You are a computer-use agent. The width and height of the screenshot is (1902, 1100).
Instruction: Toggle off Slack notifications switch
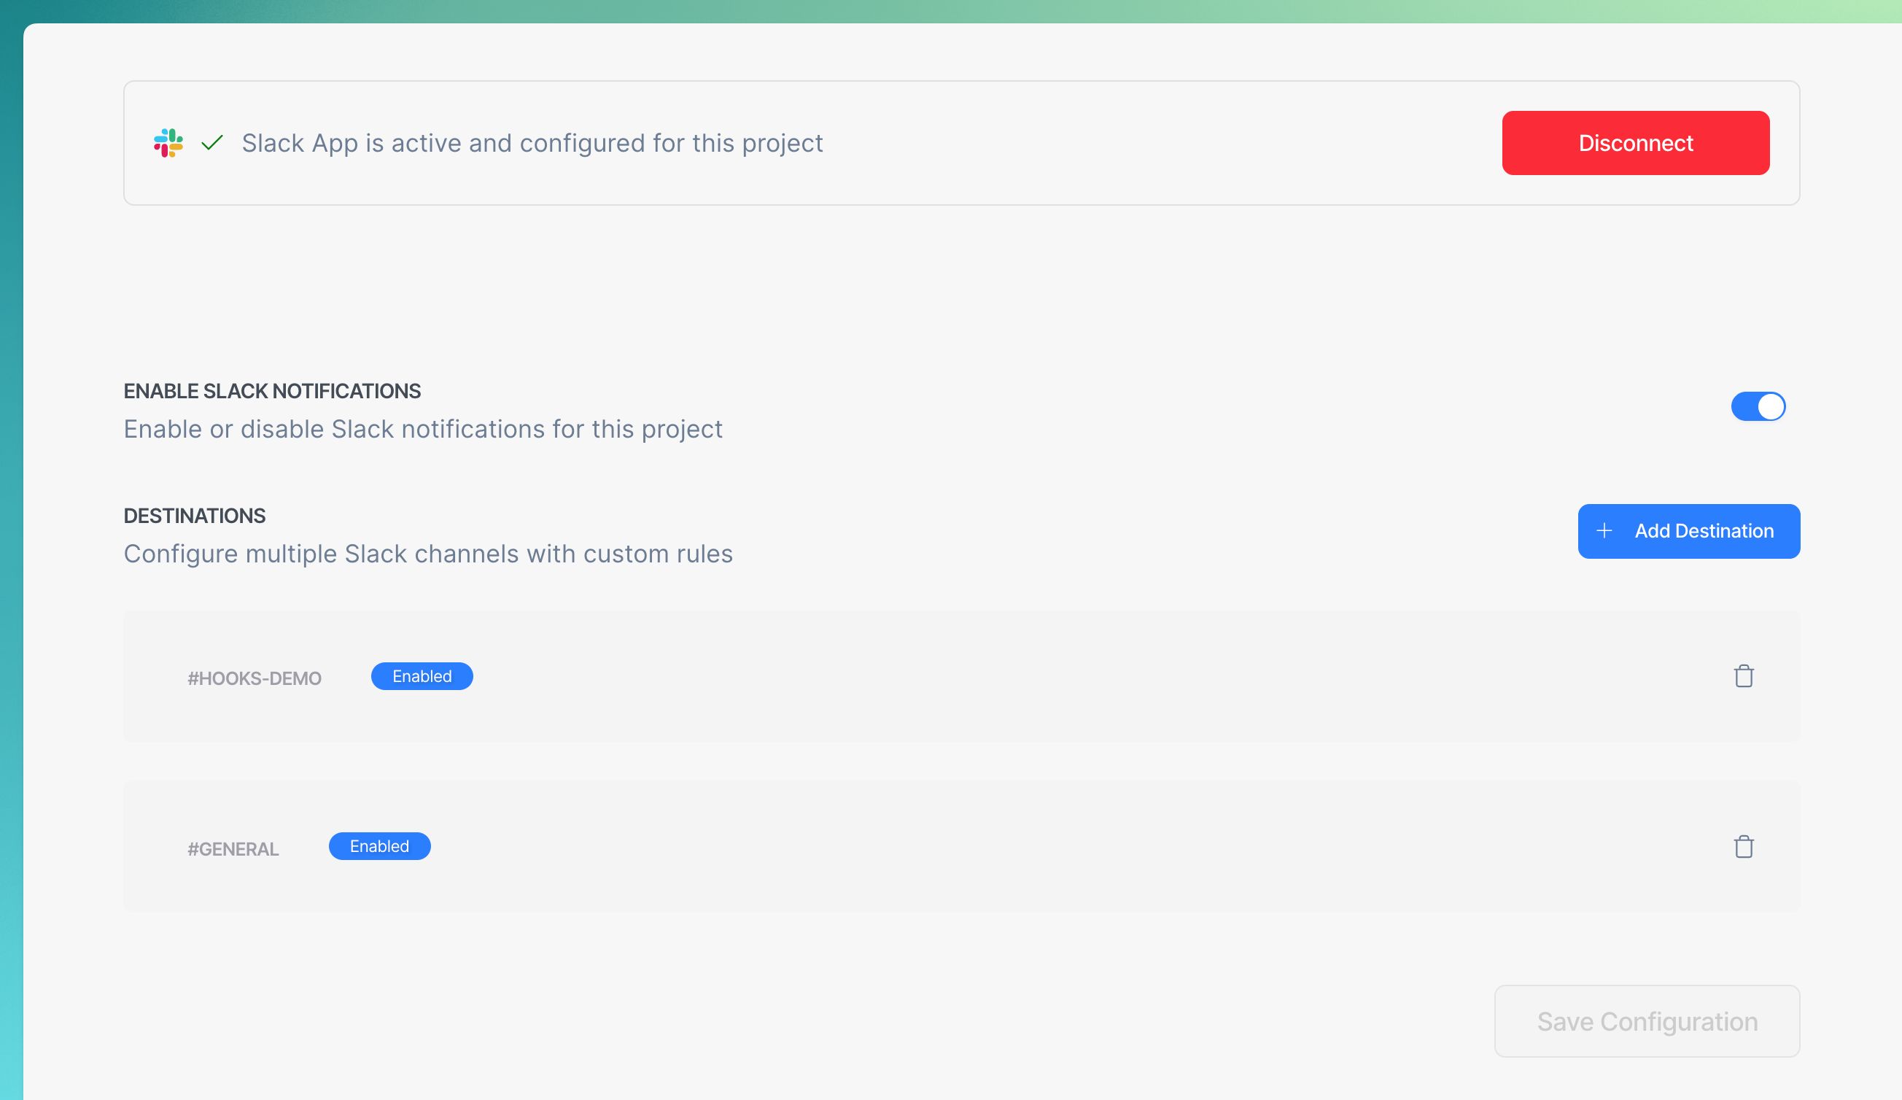pos(1758,406)
